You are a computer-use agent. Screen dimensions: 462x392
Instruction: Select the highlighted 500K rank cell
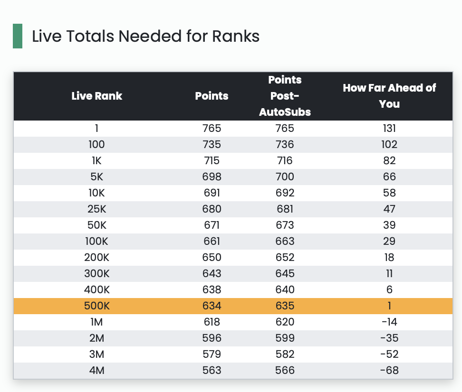click(x=96, y=306)
